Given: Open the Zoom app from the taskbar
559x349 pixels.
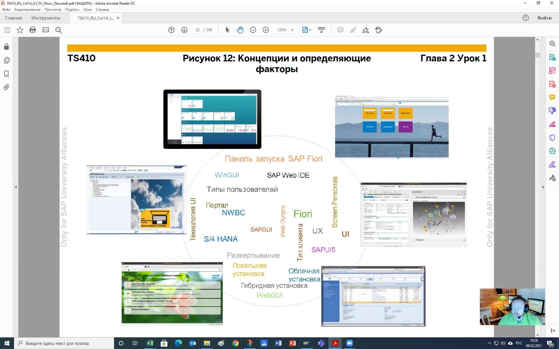Looking at the screenshot, I should pos(349,343).
